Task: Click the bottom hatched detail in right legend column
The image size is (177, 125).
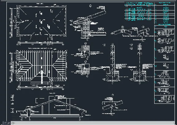Action: point(164,99)
